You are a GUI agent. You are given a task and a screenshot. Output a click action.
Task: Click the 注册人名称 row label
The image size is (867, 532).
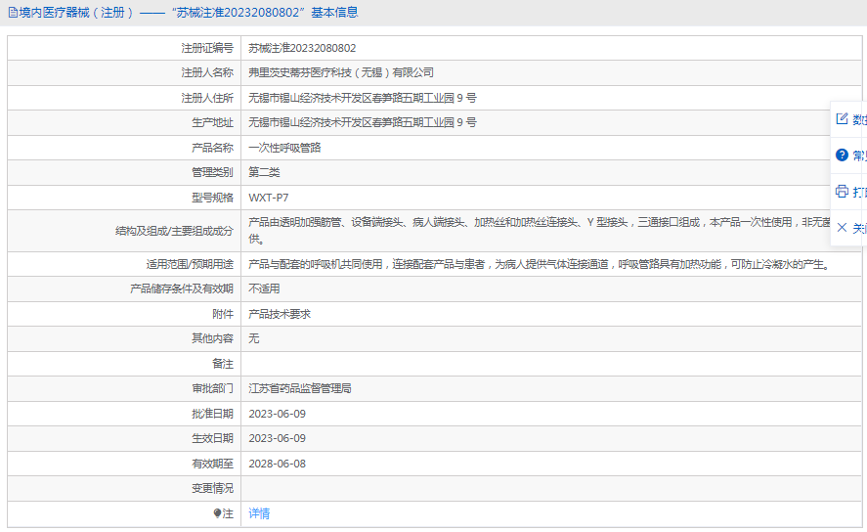pyautogui.click(x=207, y=73)
